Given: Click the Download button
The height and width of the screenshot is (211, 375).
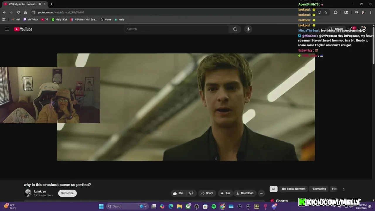Looking at the screenshot, I should [x=245, y=193].
